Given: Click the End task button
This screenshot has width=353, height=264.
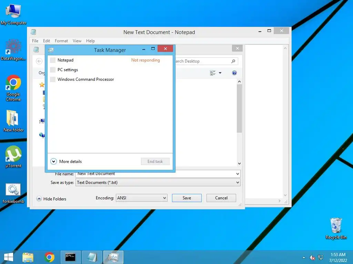Looking at the screenshot, I should pyautogui.click(x=155, y=162).
